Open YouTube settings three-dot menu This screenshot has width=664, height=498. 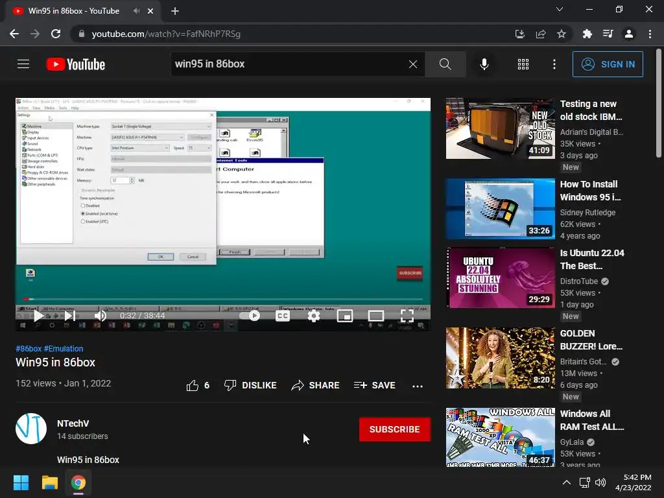click(554, 64)
